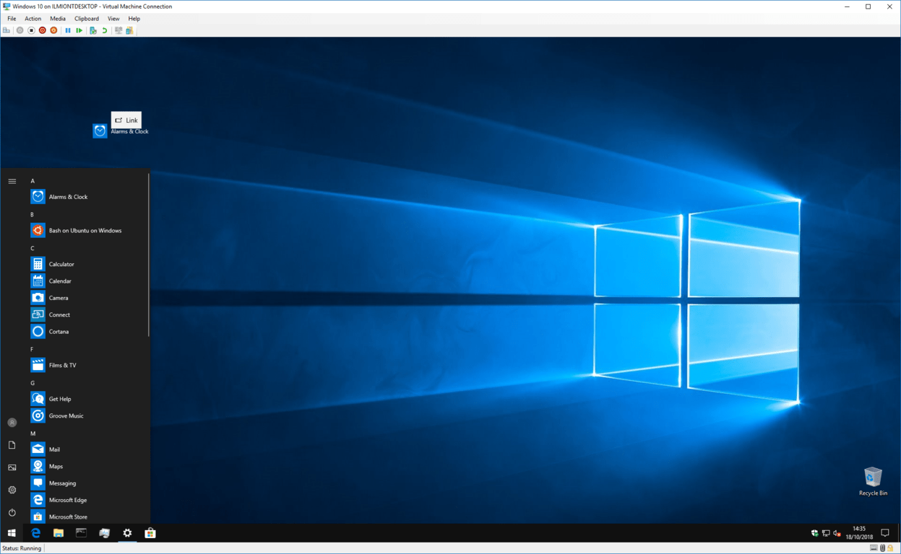
Task: Open the View menu
Action: tap(113, 19)
